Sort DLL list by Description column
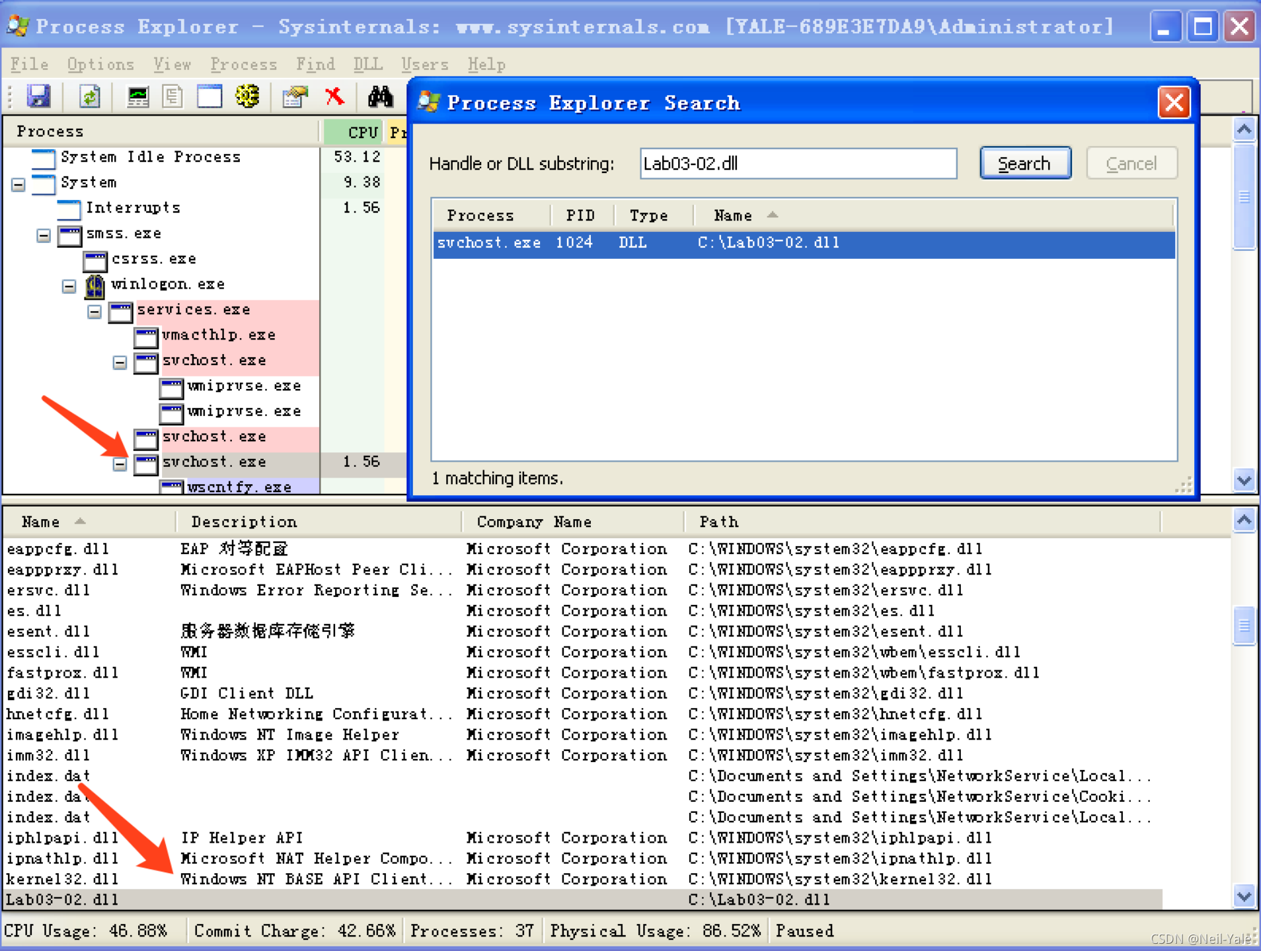The height and width of the screenshot is (951, 1261). 319,522
